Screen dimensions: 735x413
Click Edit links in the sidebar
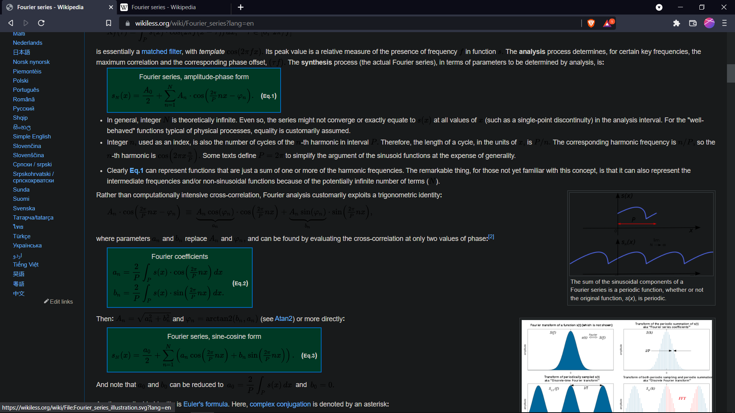click(x=61, y=301)
